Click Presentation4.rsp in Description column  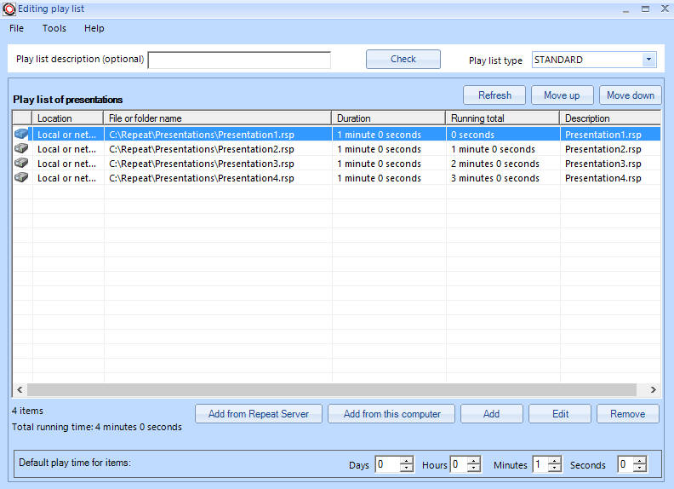point(603,178)
